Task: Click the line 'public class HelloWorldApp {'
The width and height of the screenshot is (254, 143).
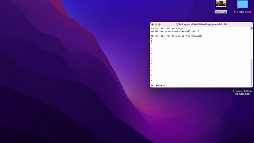Action: tap(168, 29)
